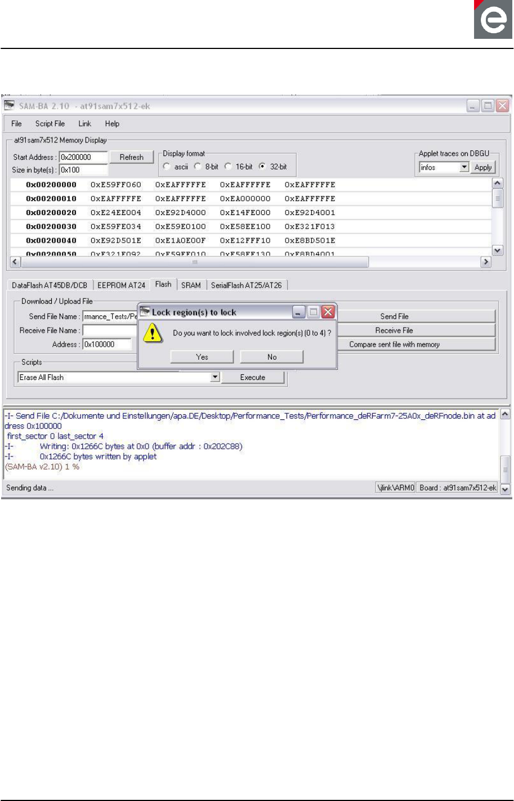The height and width of the screenshot is (801, 514).
Task: Click memory table scroll right arrow
Action: 485,262
